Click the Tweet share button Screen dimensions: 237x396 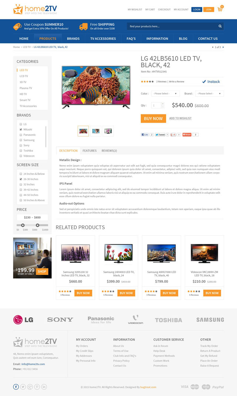click(160, 135)
